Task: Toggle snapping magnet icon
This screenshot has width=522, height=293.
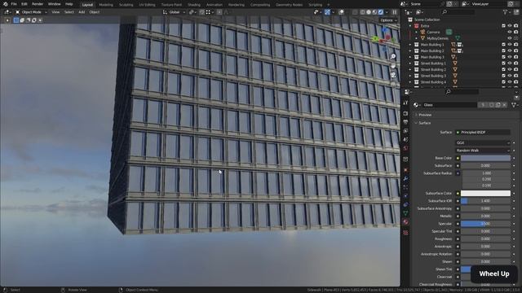Action: [201, 12]
